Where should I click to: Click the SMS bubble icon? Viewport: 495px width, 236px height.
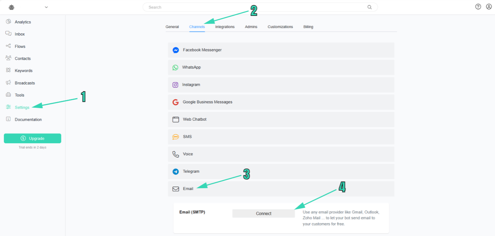click(x=176, y=137)
